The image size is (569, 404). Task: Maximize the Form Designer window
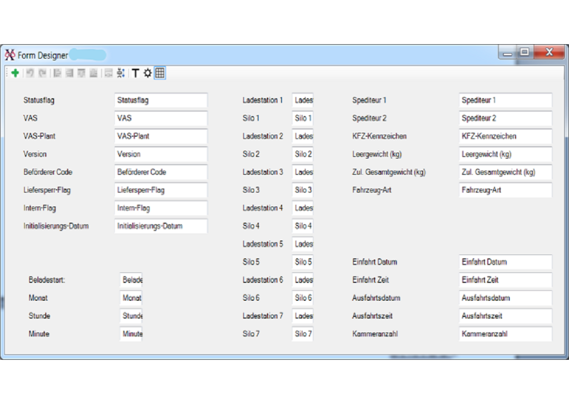point(524,52)
